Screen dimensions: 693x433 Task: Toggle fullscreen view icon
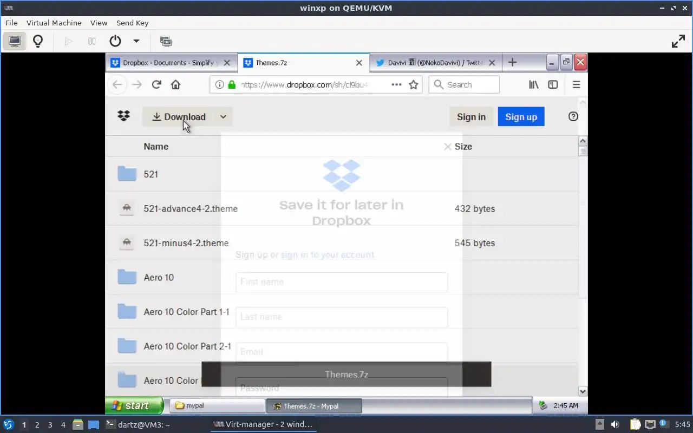(678, 41)
